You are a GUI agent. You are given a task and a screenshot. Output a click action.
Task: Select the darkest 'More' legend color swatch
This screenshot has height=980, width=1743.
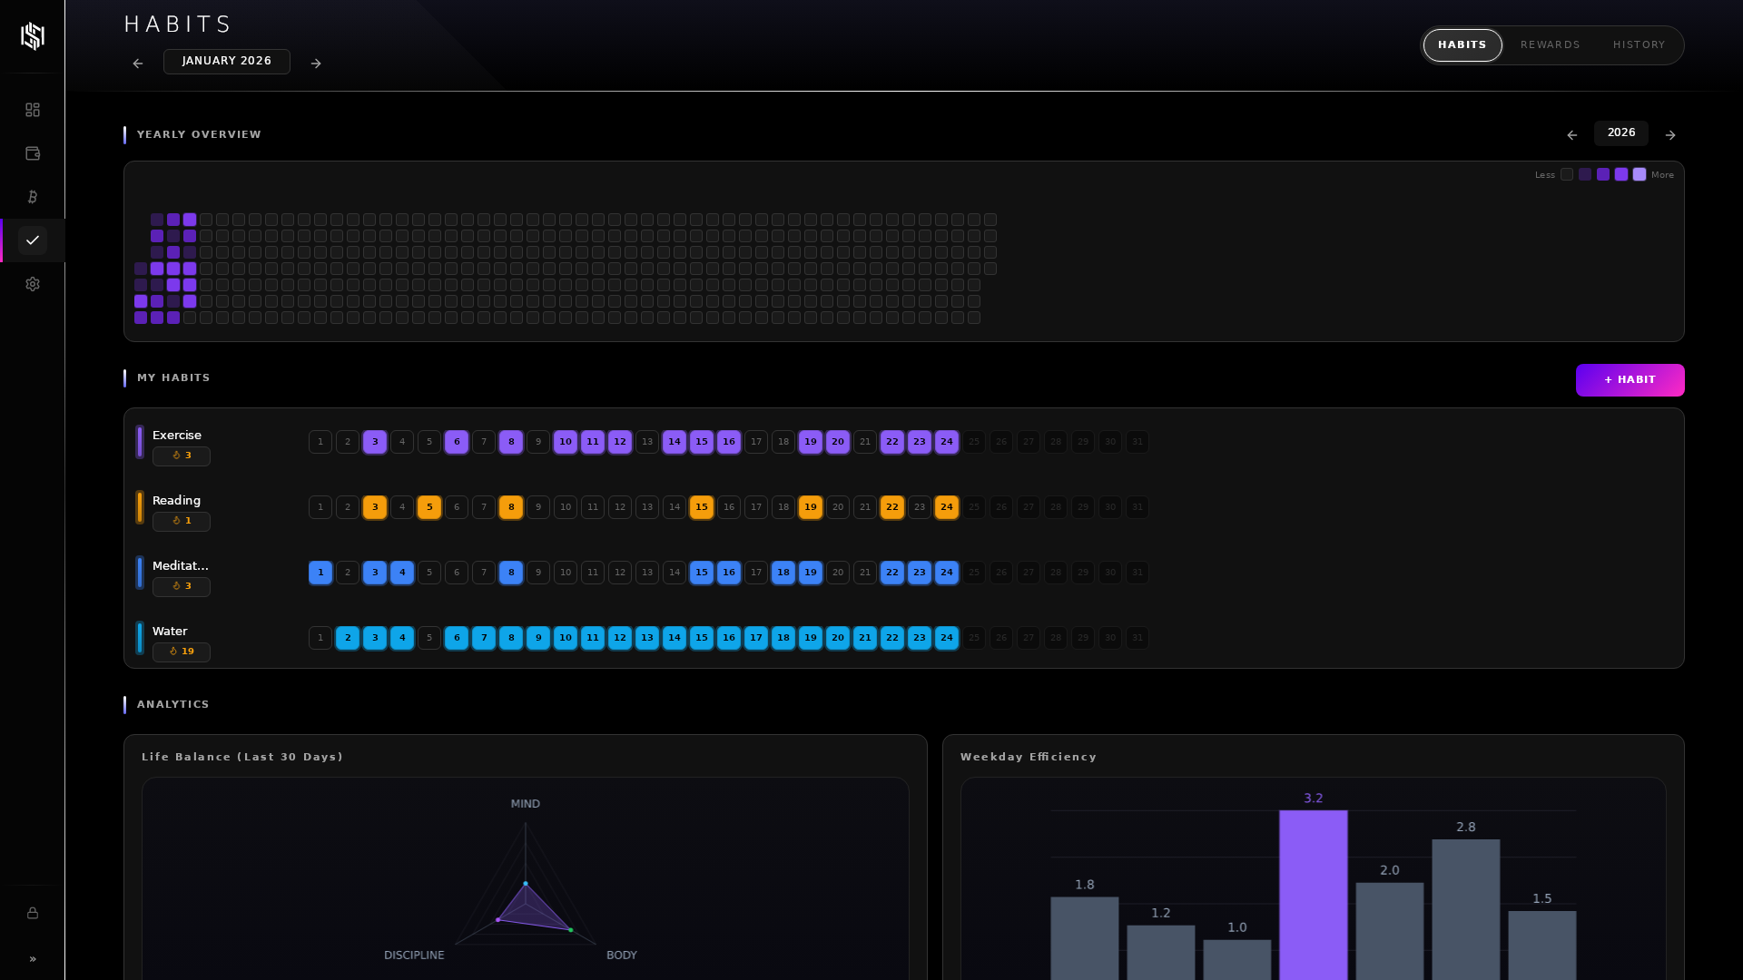coord(1638,174)
